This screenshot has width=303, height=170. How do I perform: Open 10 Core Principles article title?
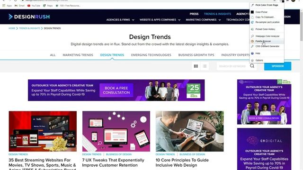click(182, 162)
